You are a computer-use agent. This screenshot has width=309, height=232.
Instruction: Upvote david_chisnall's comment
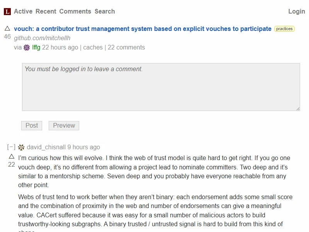point(12,157)
